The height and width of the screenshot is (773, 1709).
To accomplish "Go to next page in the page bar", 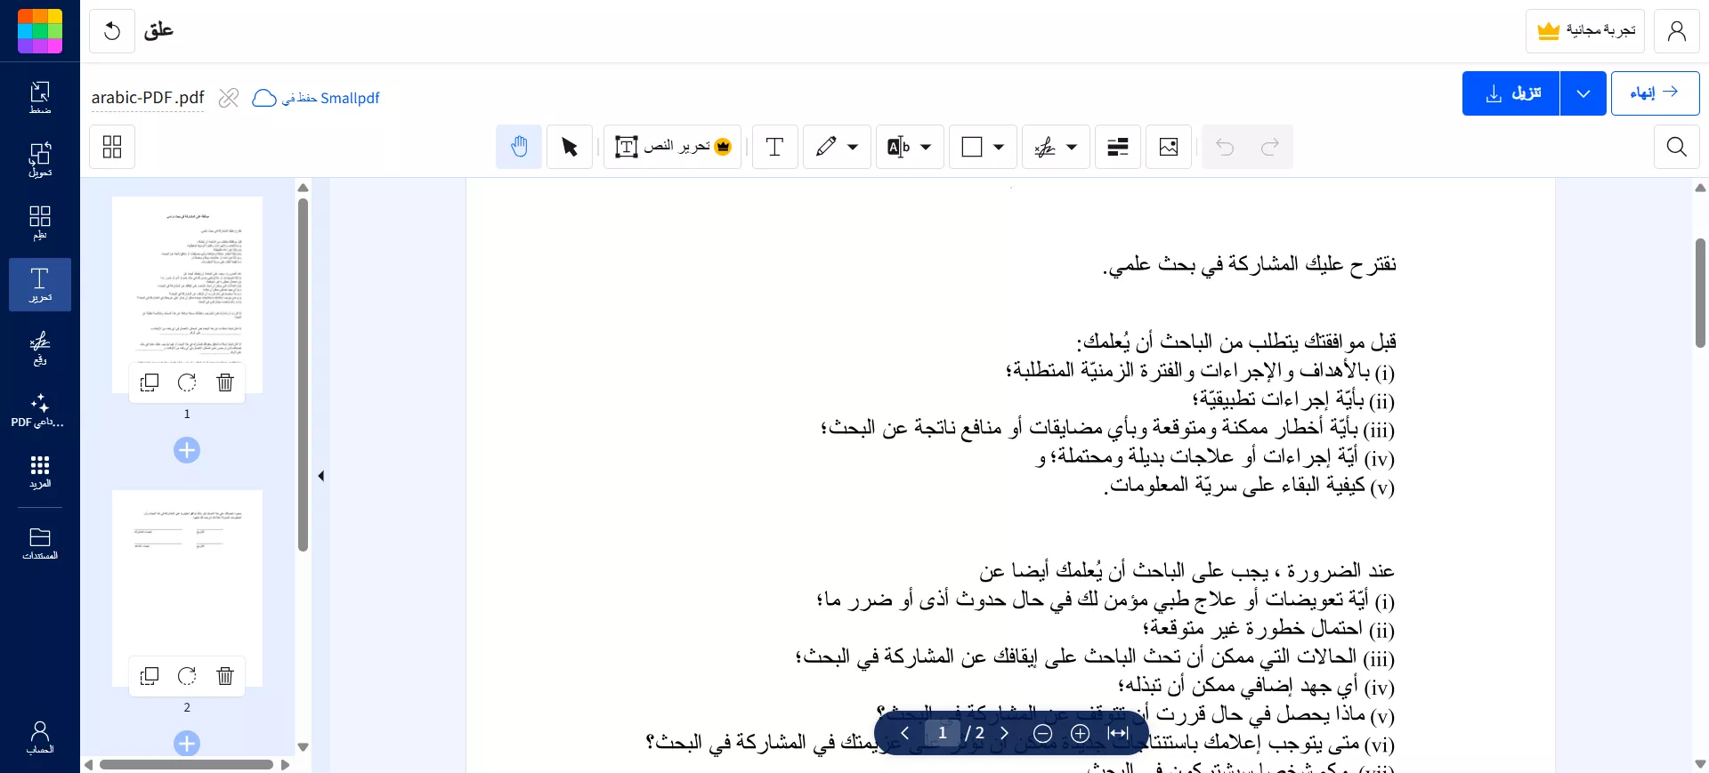I will coord(1005,733).
